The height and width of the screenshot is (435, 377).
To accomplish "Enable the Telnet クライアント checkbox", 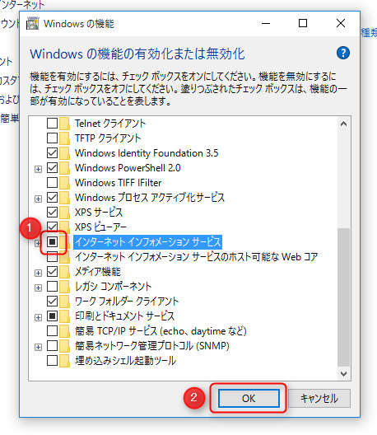I will (x=52, y=124).
